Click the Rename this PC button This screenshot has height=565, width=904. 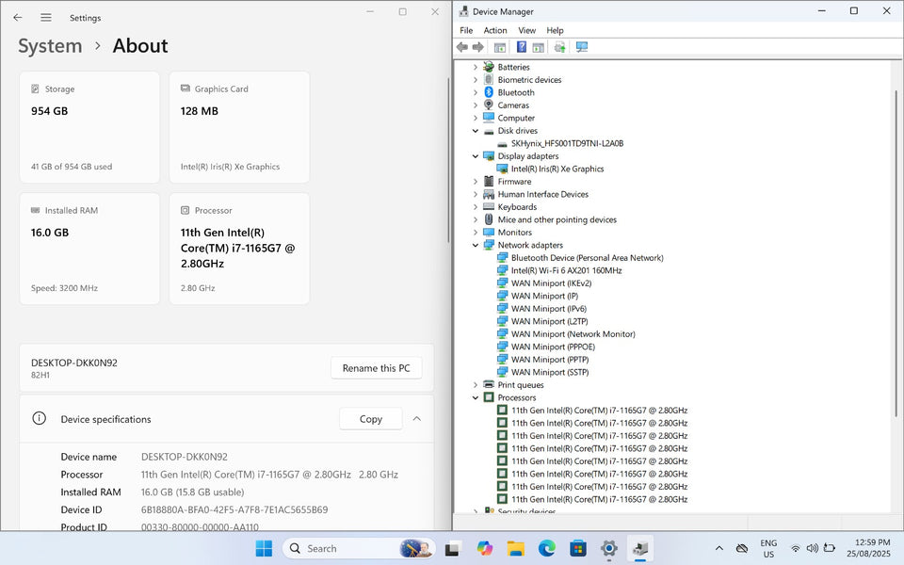(376, 368)
